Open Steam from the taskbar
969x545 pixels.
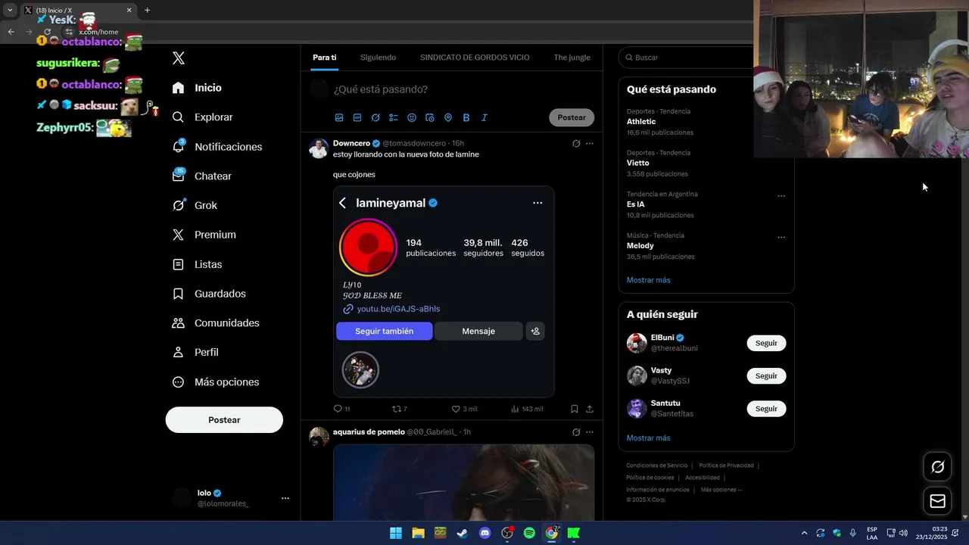[x=463, y=533]
